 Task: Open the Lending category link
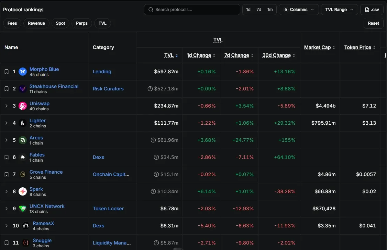(x=102, y=72)
